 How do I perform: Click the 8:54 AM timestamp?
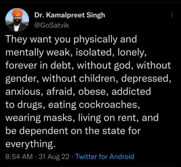pyautogui.click(x=19, y=157)
